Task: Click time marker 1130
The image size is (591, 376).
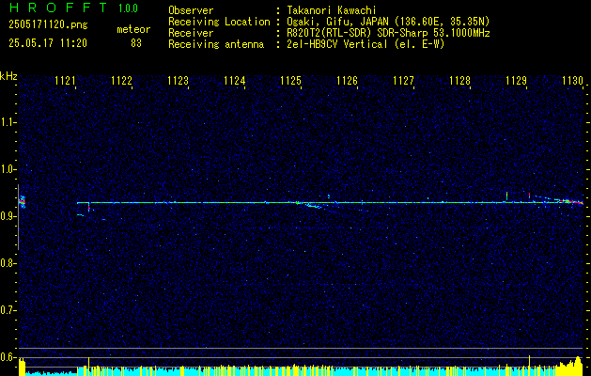Action: (572, 81)
